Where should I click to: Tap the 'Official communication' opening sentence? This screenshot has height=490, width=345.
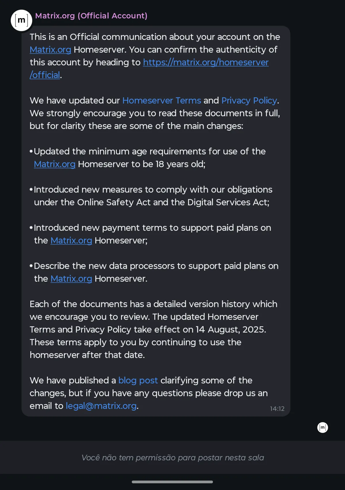click(x=155, y=37)
